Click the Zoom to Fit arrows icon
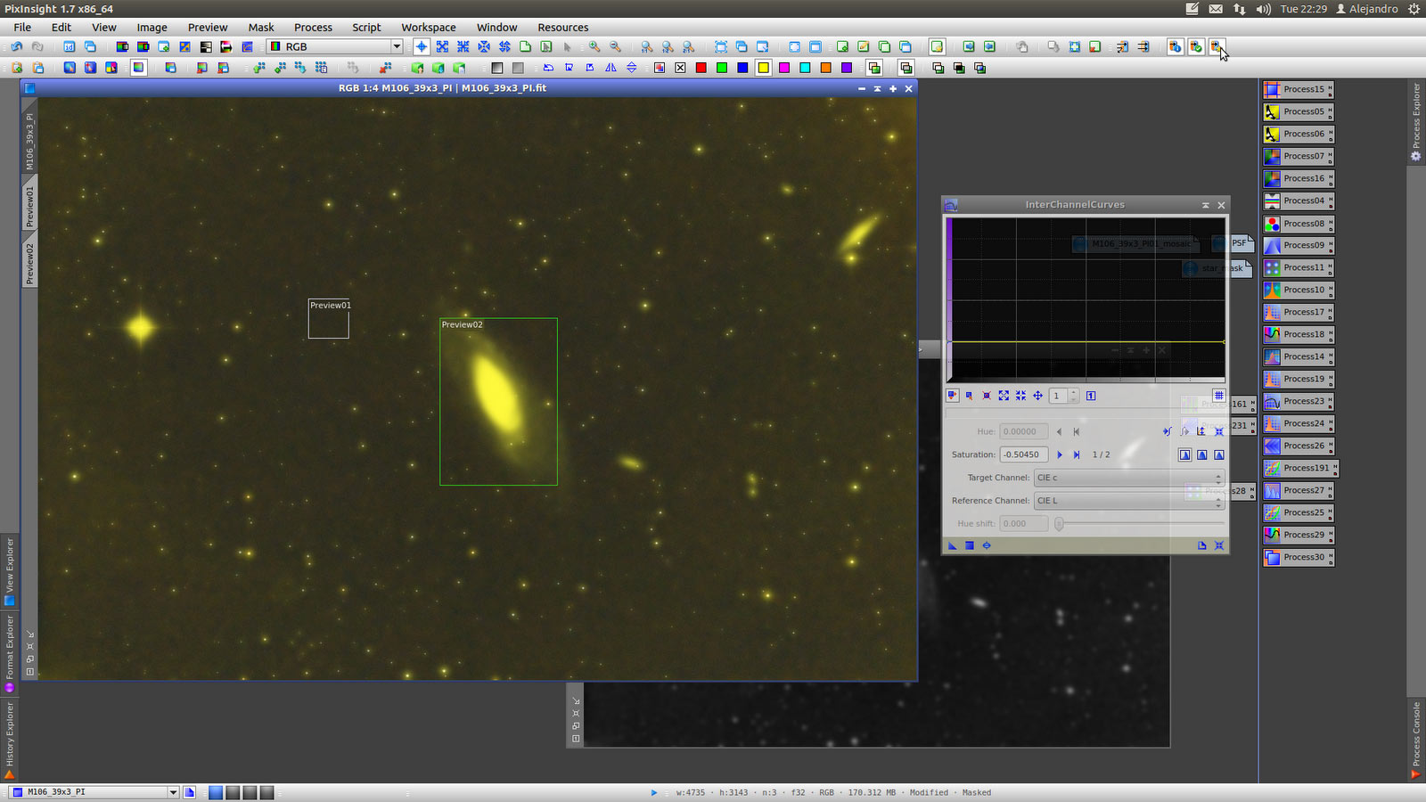1426x802 pixels. [442, 46]
